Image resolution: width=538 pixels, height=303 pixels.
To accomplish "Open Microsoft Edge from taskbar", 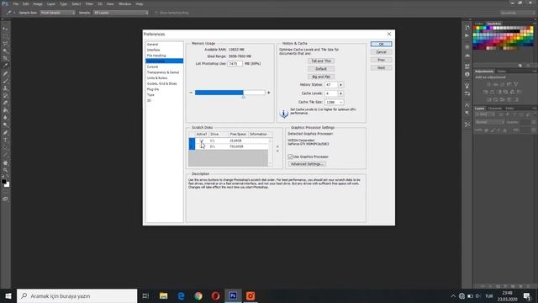I will click(181, 295).
